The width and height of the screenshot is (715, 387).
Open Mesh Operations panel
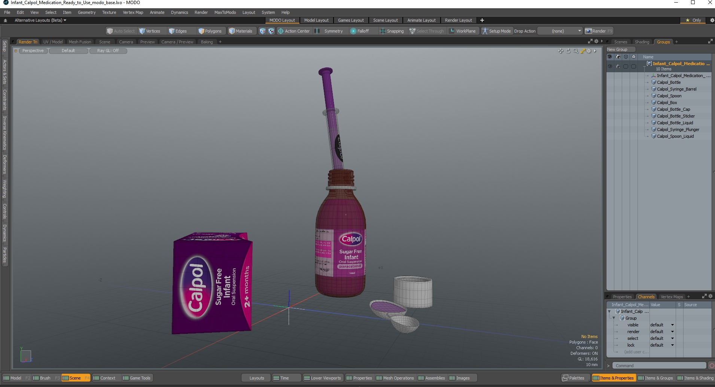tap(395, 378)
